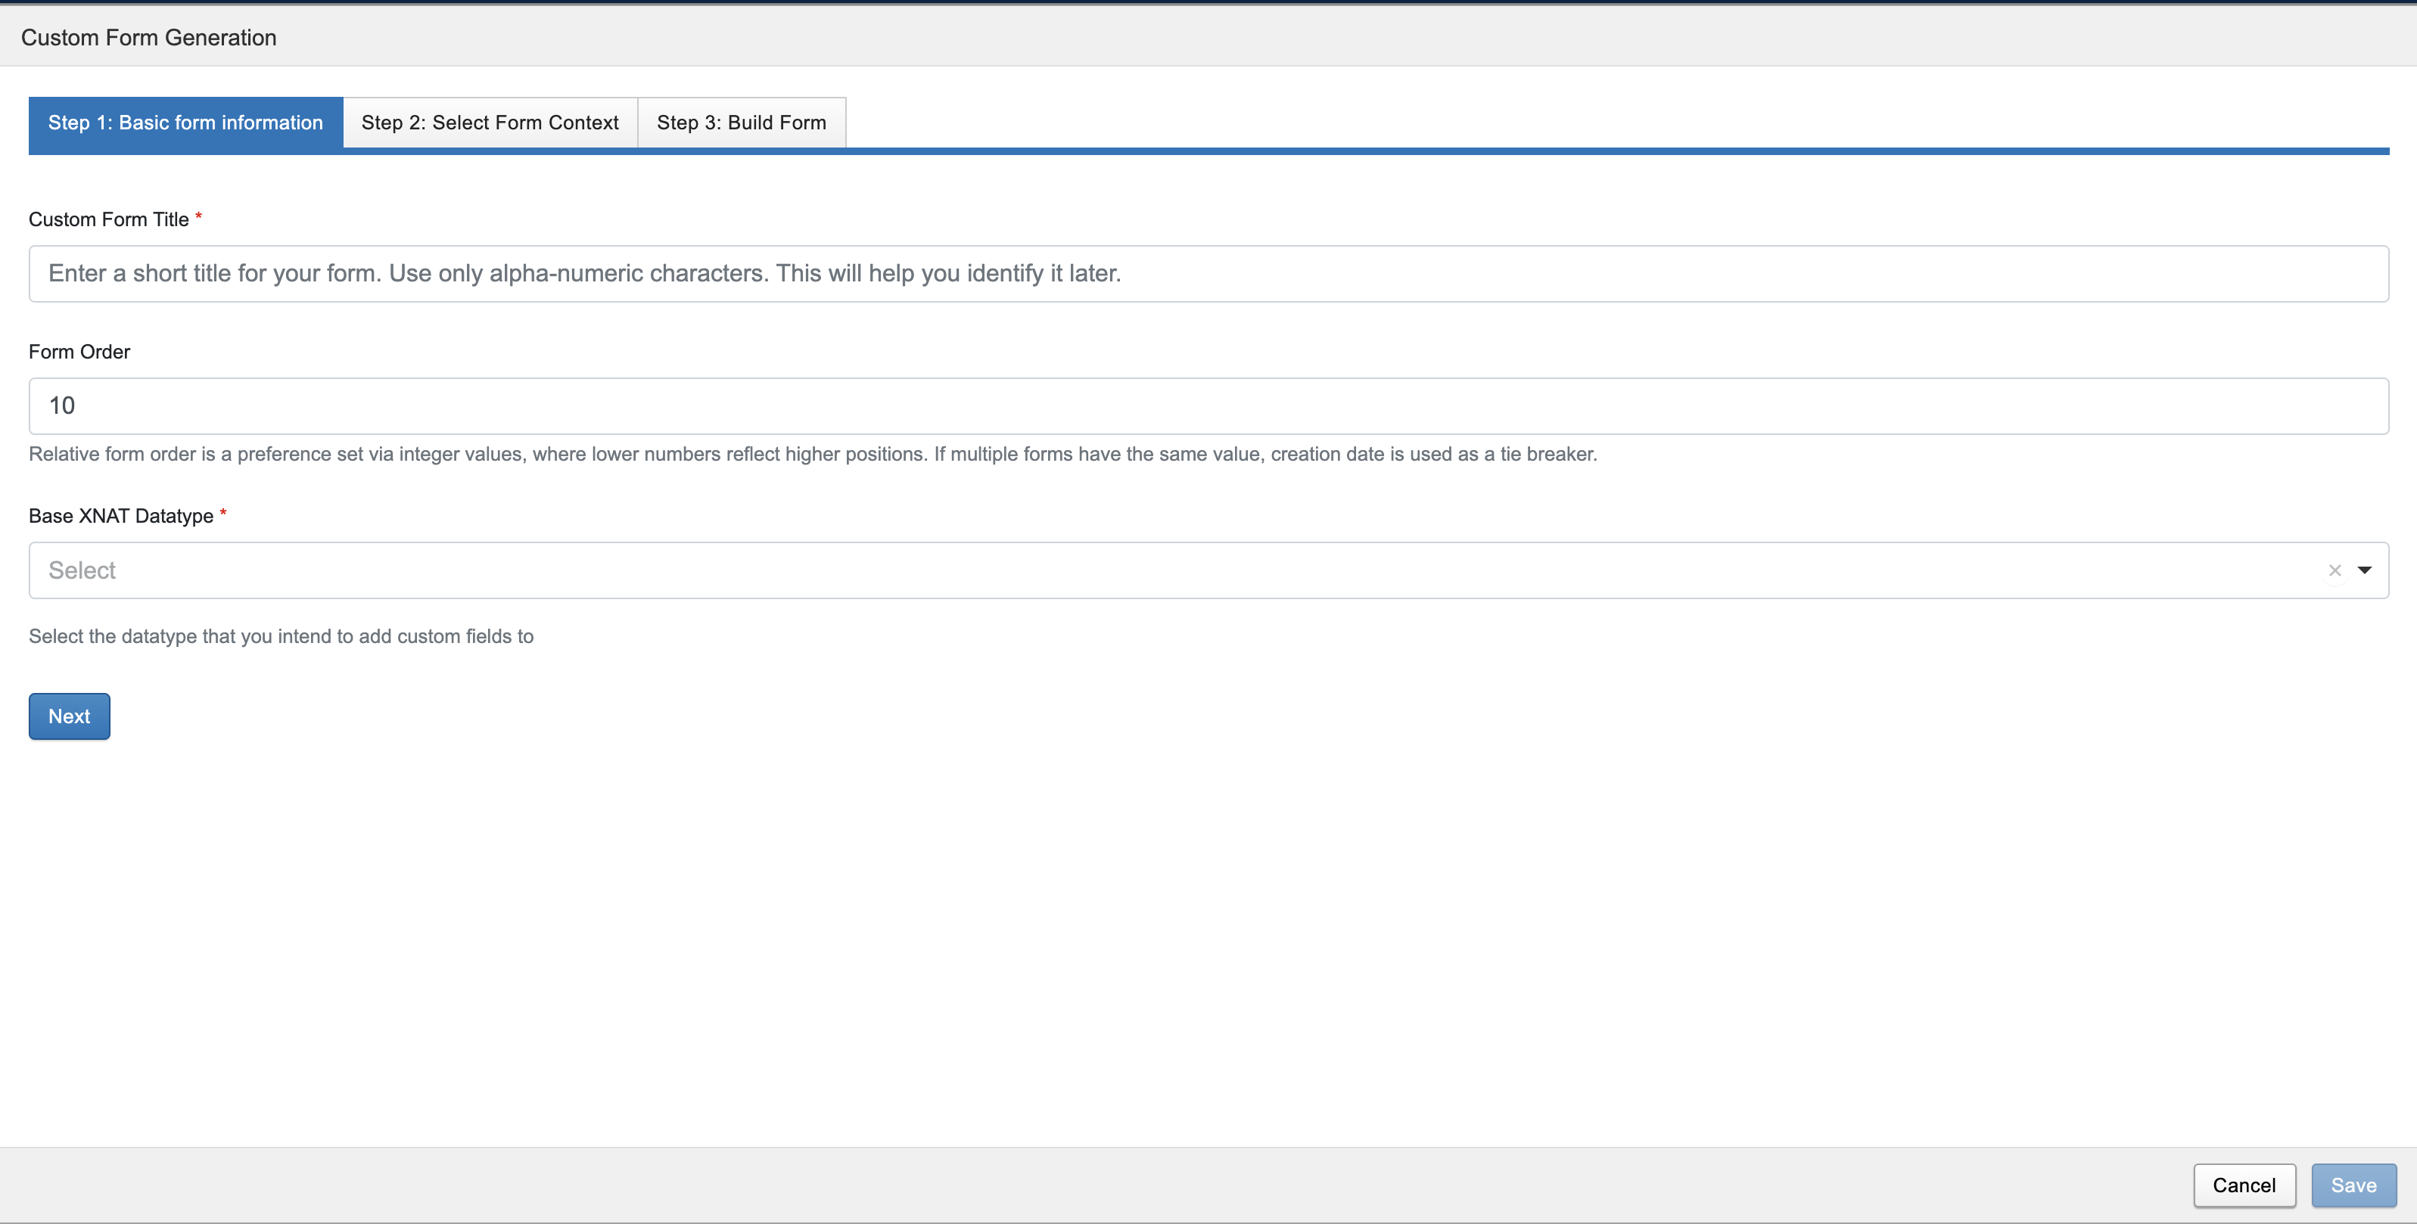The image size is (2417, 1224).
Task: Clear the Base XNAT Datatype selection with X icon
Action: (x=2335, y=570)
